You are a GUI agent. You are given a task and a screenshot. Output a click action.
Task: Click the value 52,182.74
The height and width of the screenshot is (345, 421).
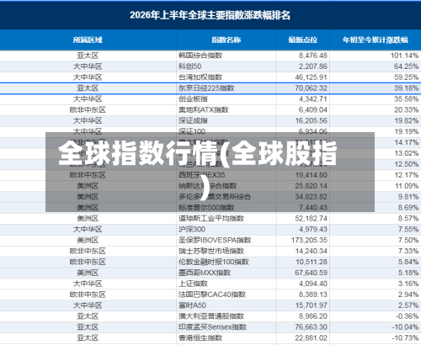[x=311, y=219]
